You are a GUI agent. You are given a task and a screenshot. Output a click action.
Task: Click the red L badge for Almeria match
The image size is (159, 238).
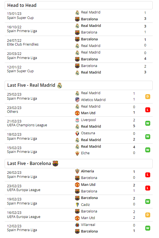[x=148, y=175]
